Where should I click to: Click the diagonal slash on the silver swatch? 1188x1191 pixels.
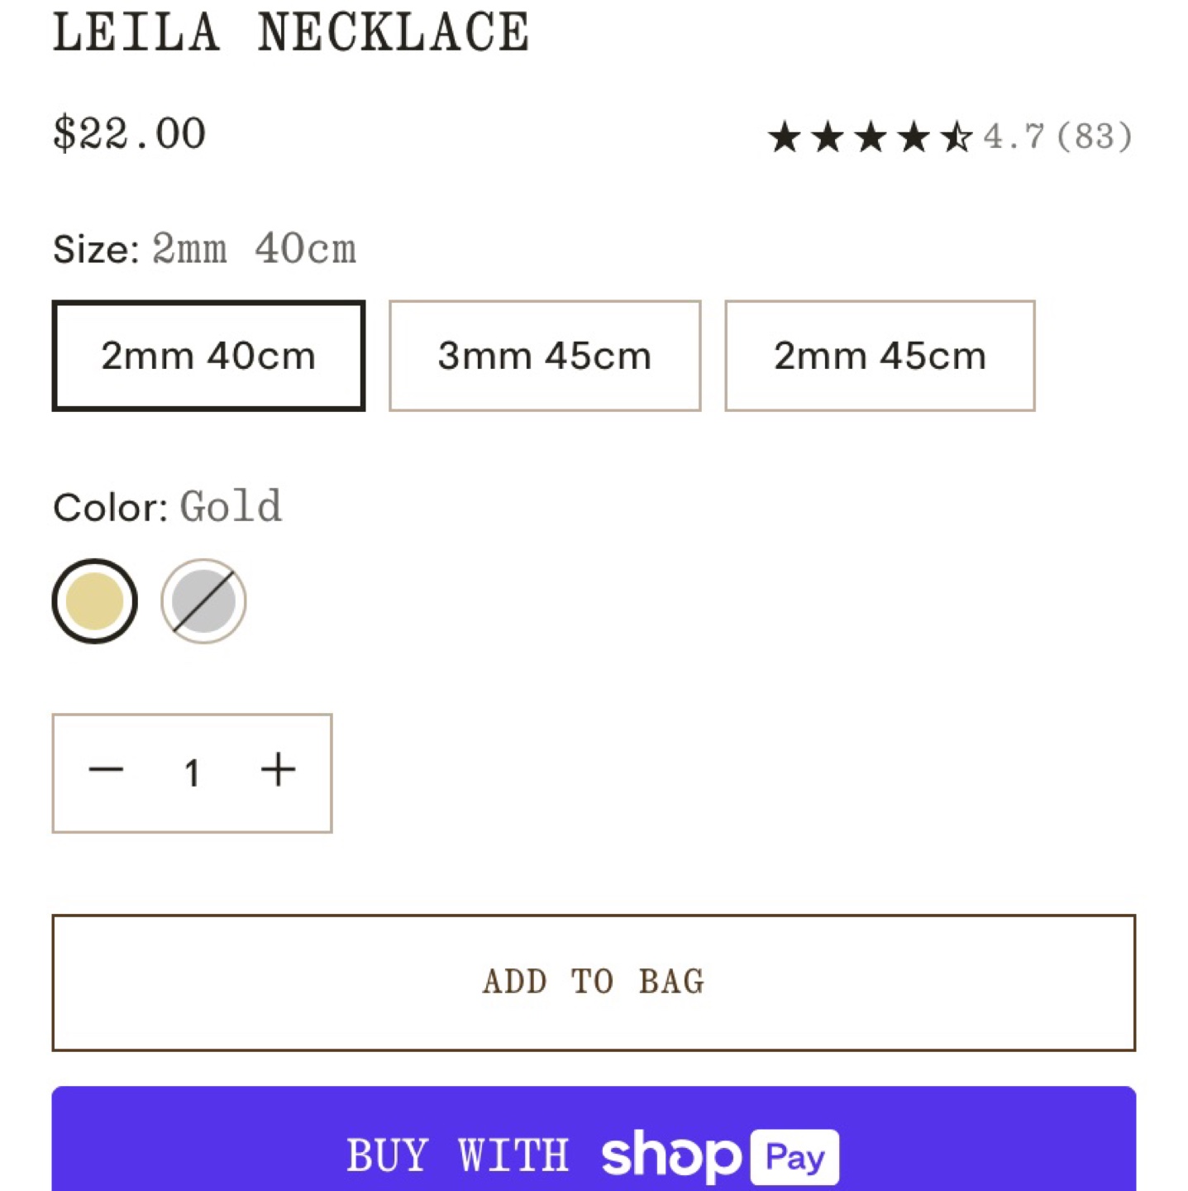[x=204, y=600]
